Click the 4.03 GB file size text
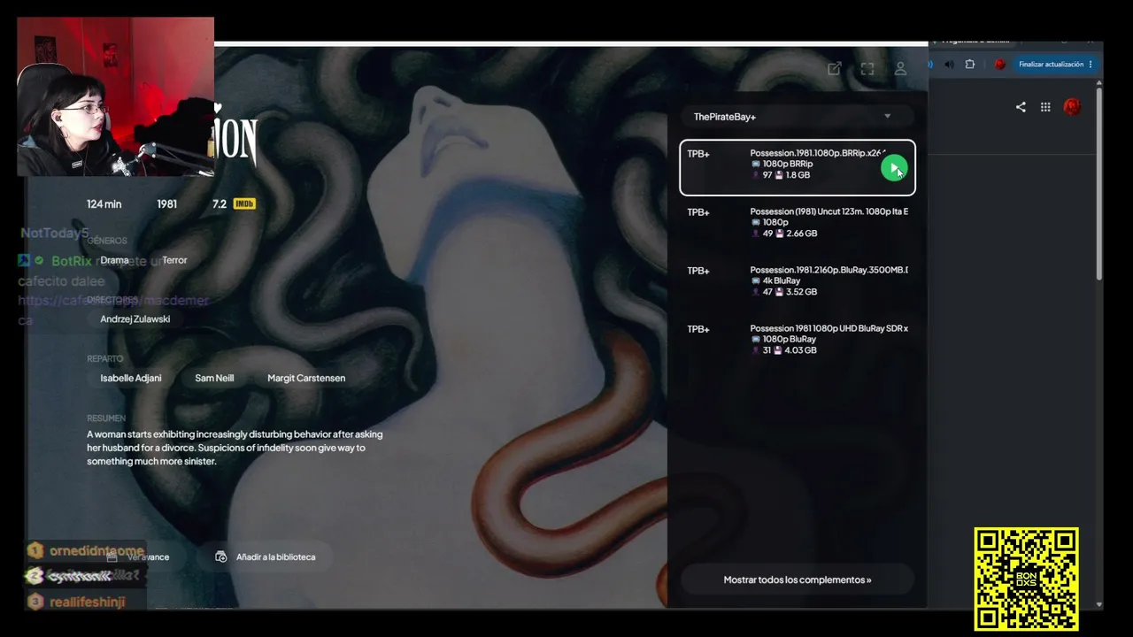This screenshot has height=637, width=1133. pyautogui.click(x=801, y=350)
